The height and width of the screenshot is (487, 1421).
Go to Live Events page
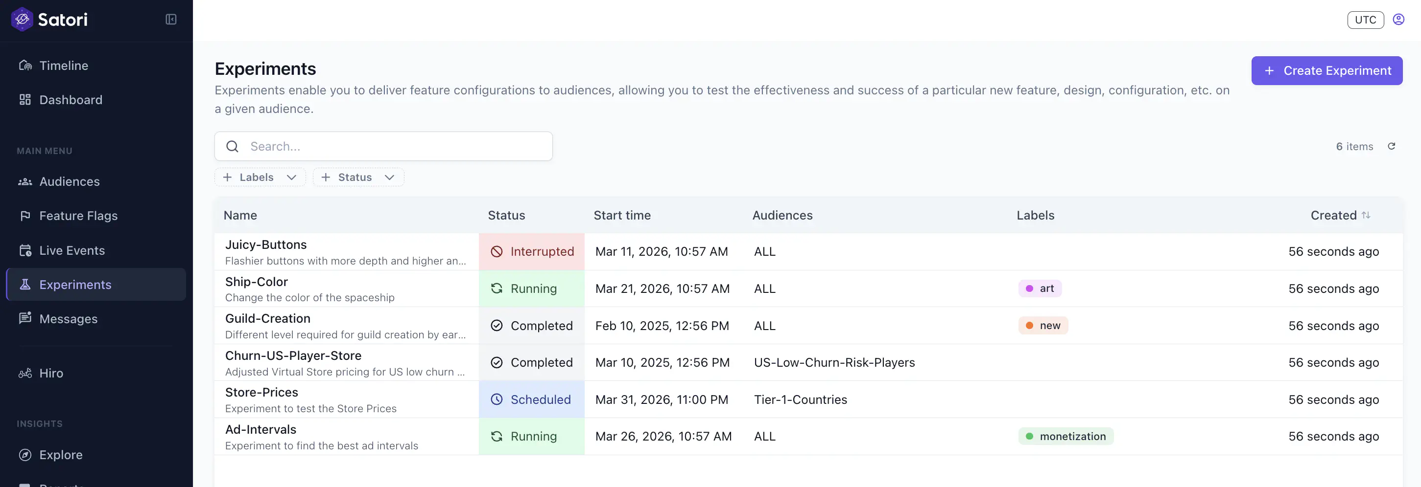click(x=71, y=251)
